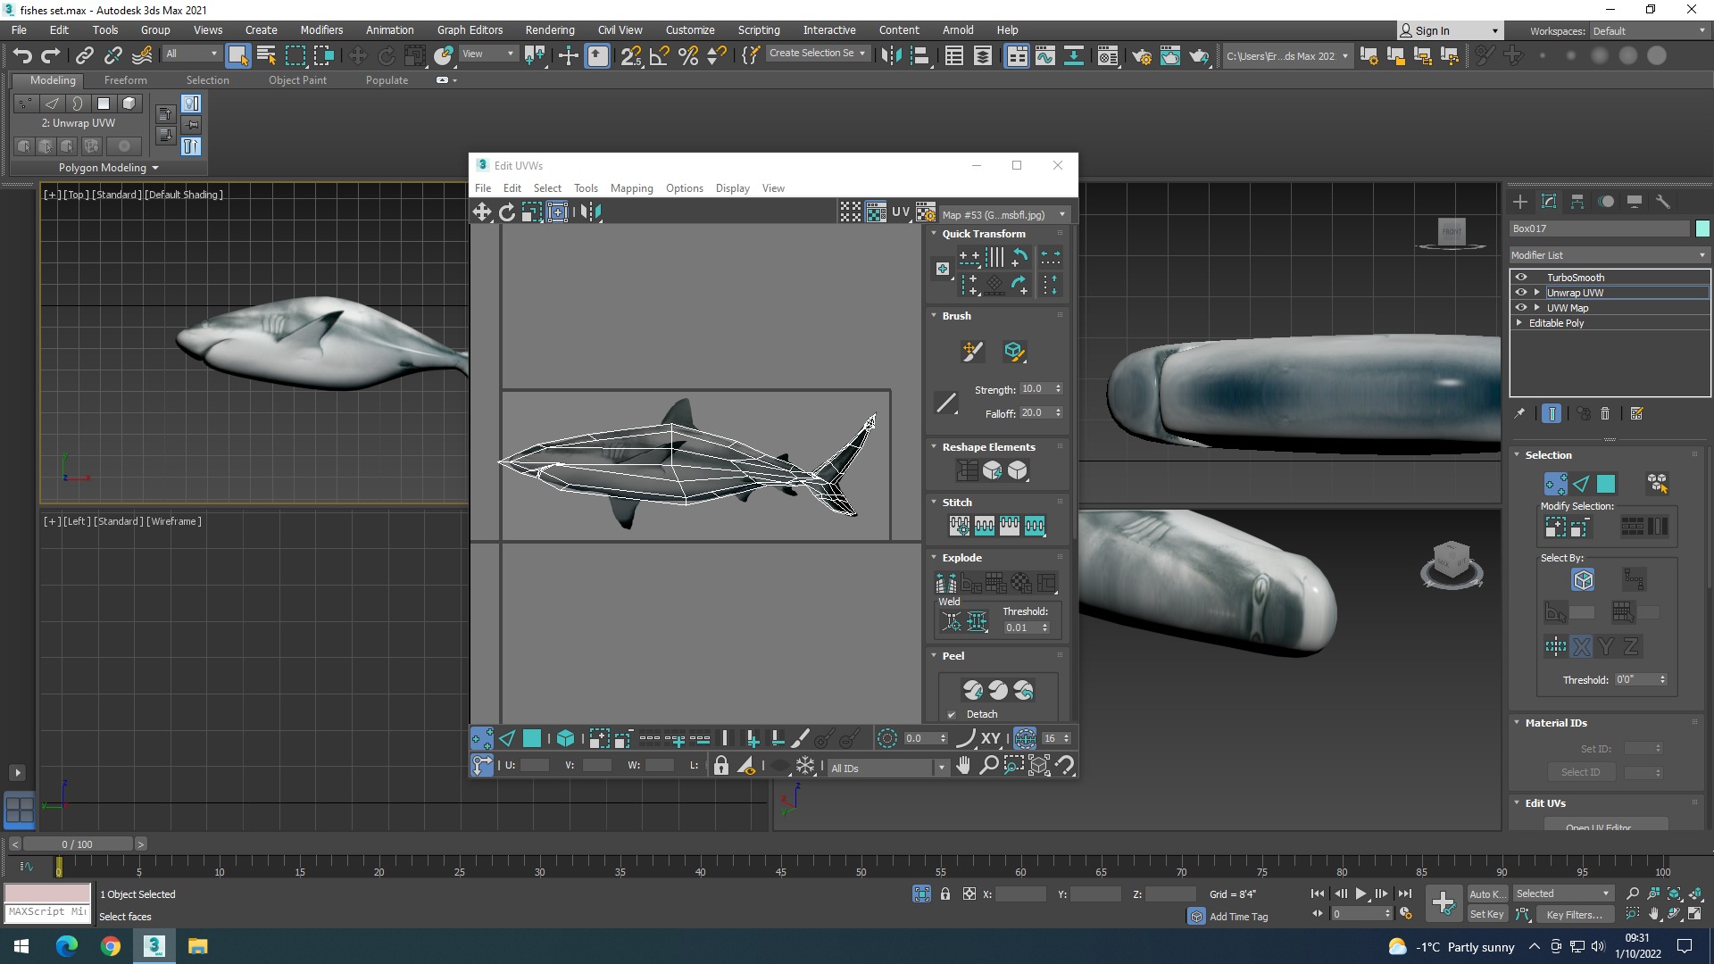The image size is (1714, 964).
Task: Click the Key Filters button
Action: pos(1574,914)
